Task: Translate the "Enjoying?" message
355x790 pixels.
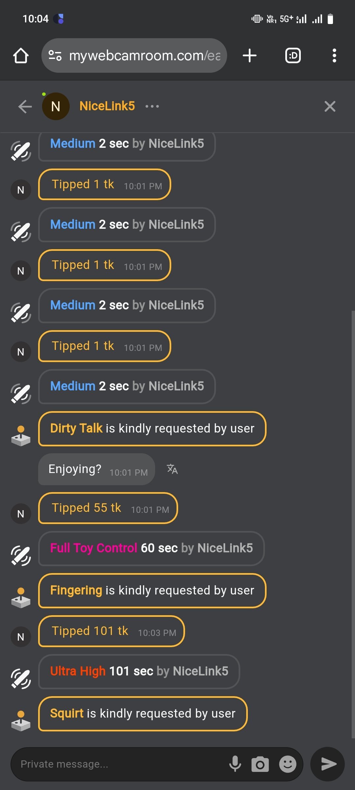Action: [172, 469]
